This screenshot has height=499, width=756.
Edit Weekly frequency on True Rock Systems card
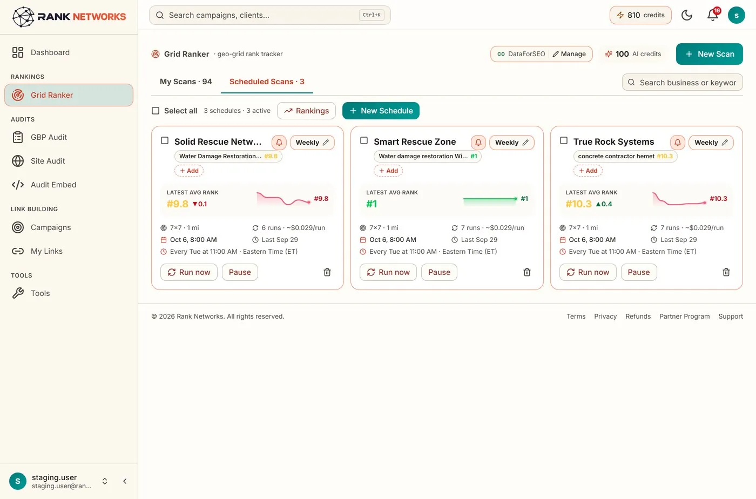coord(711,143)
